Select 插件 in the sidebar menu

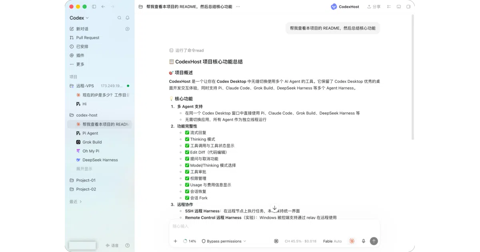click(80, 55)
